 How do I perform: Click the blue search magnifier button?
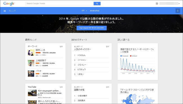(x=97, y=4)
